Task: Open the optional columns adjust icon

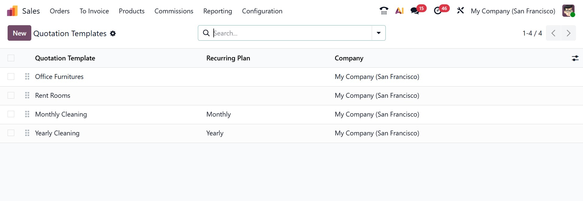Action: pos(575,58)
